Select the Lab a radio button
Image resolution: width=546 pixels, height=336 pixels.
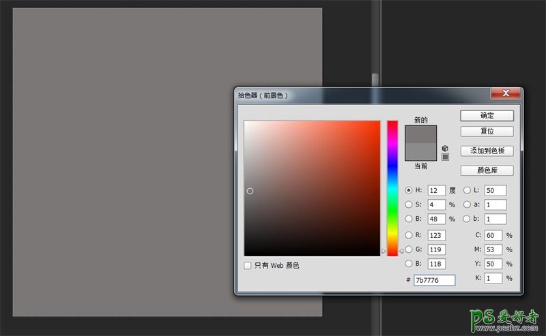[x=467, y=204]
